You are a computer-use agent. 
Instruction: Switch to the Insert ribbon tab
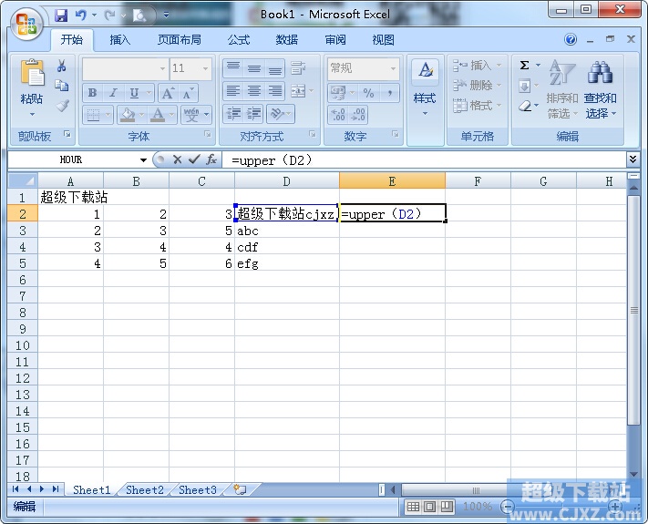pos(119,40)
